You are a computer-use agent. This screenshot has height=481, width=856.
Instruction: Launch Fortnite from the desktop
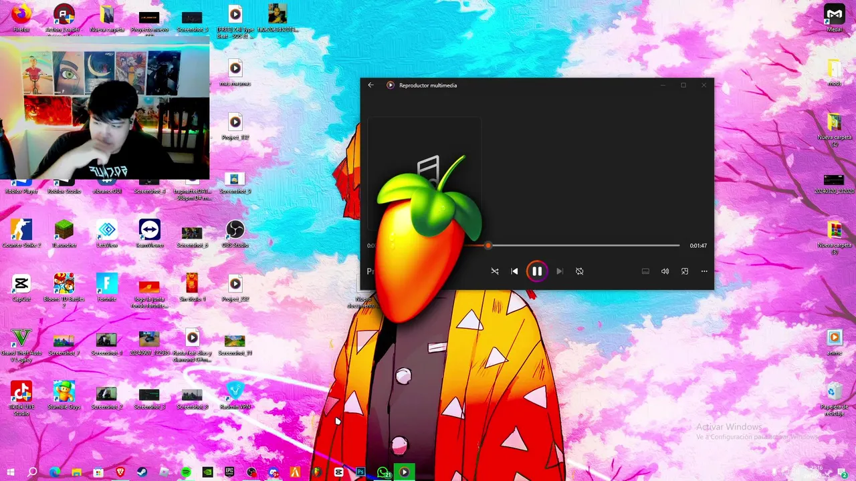click(107, 288)
